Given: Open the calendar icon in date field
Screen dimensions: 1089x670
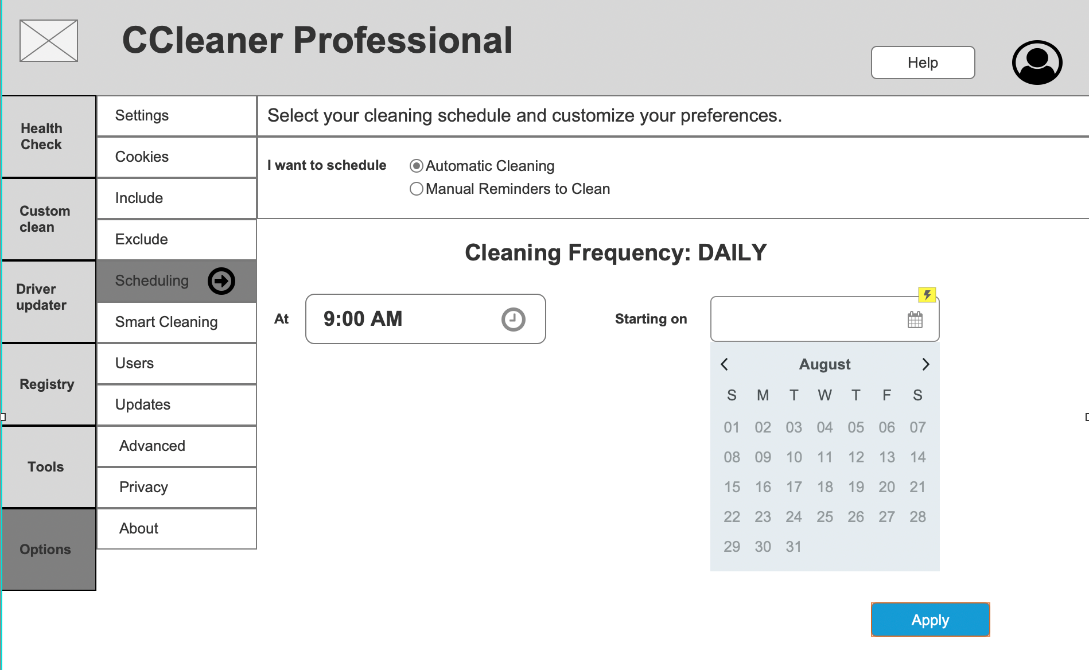Looking at the screenshot, I should point(915,320).
